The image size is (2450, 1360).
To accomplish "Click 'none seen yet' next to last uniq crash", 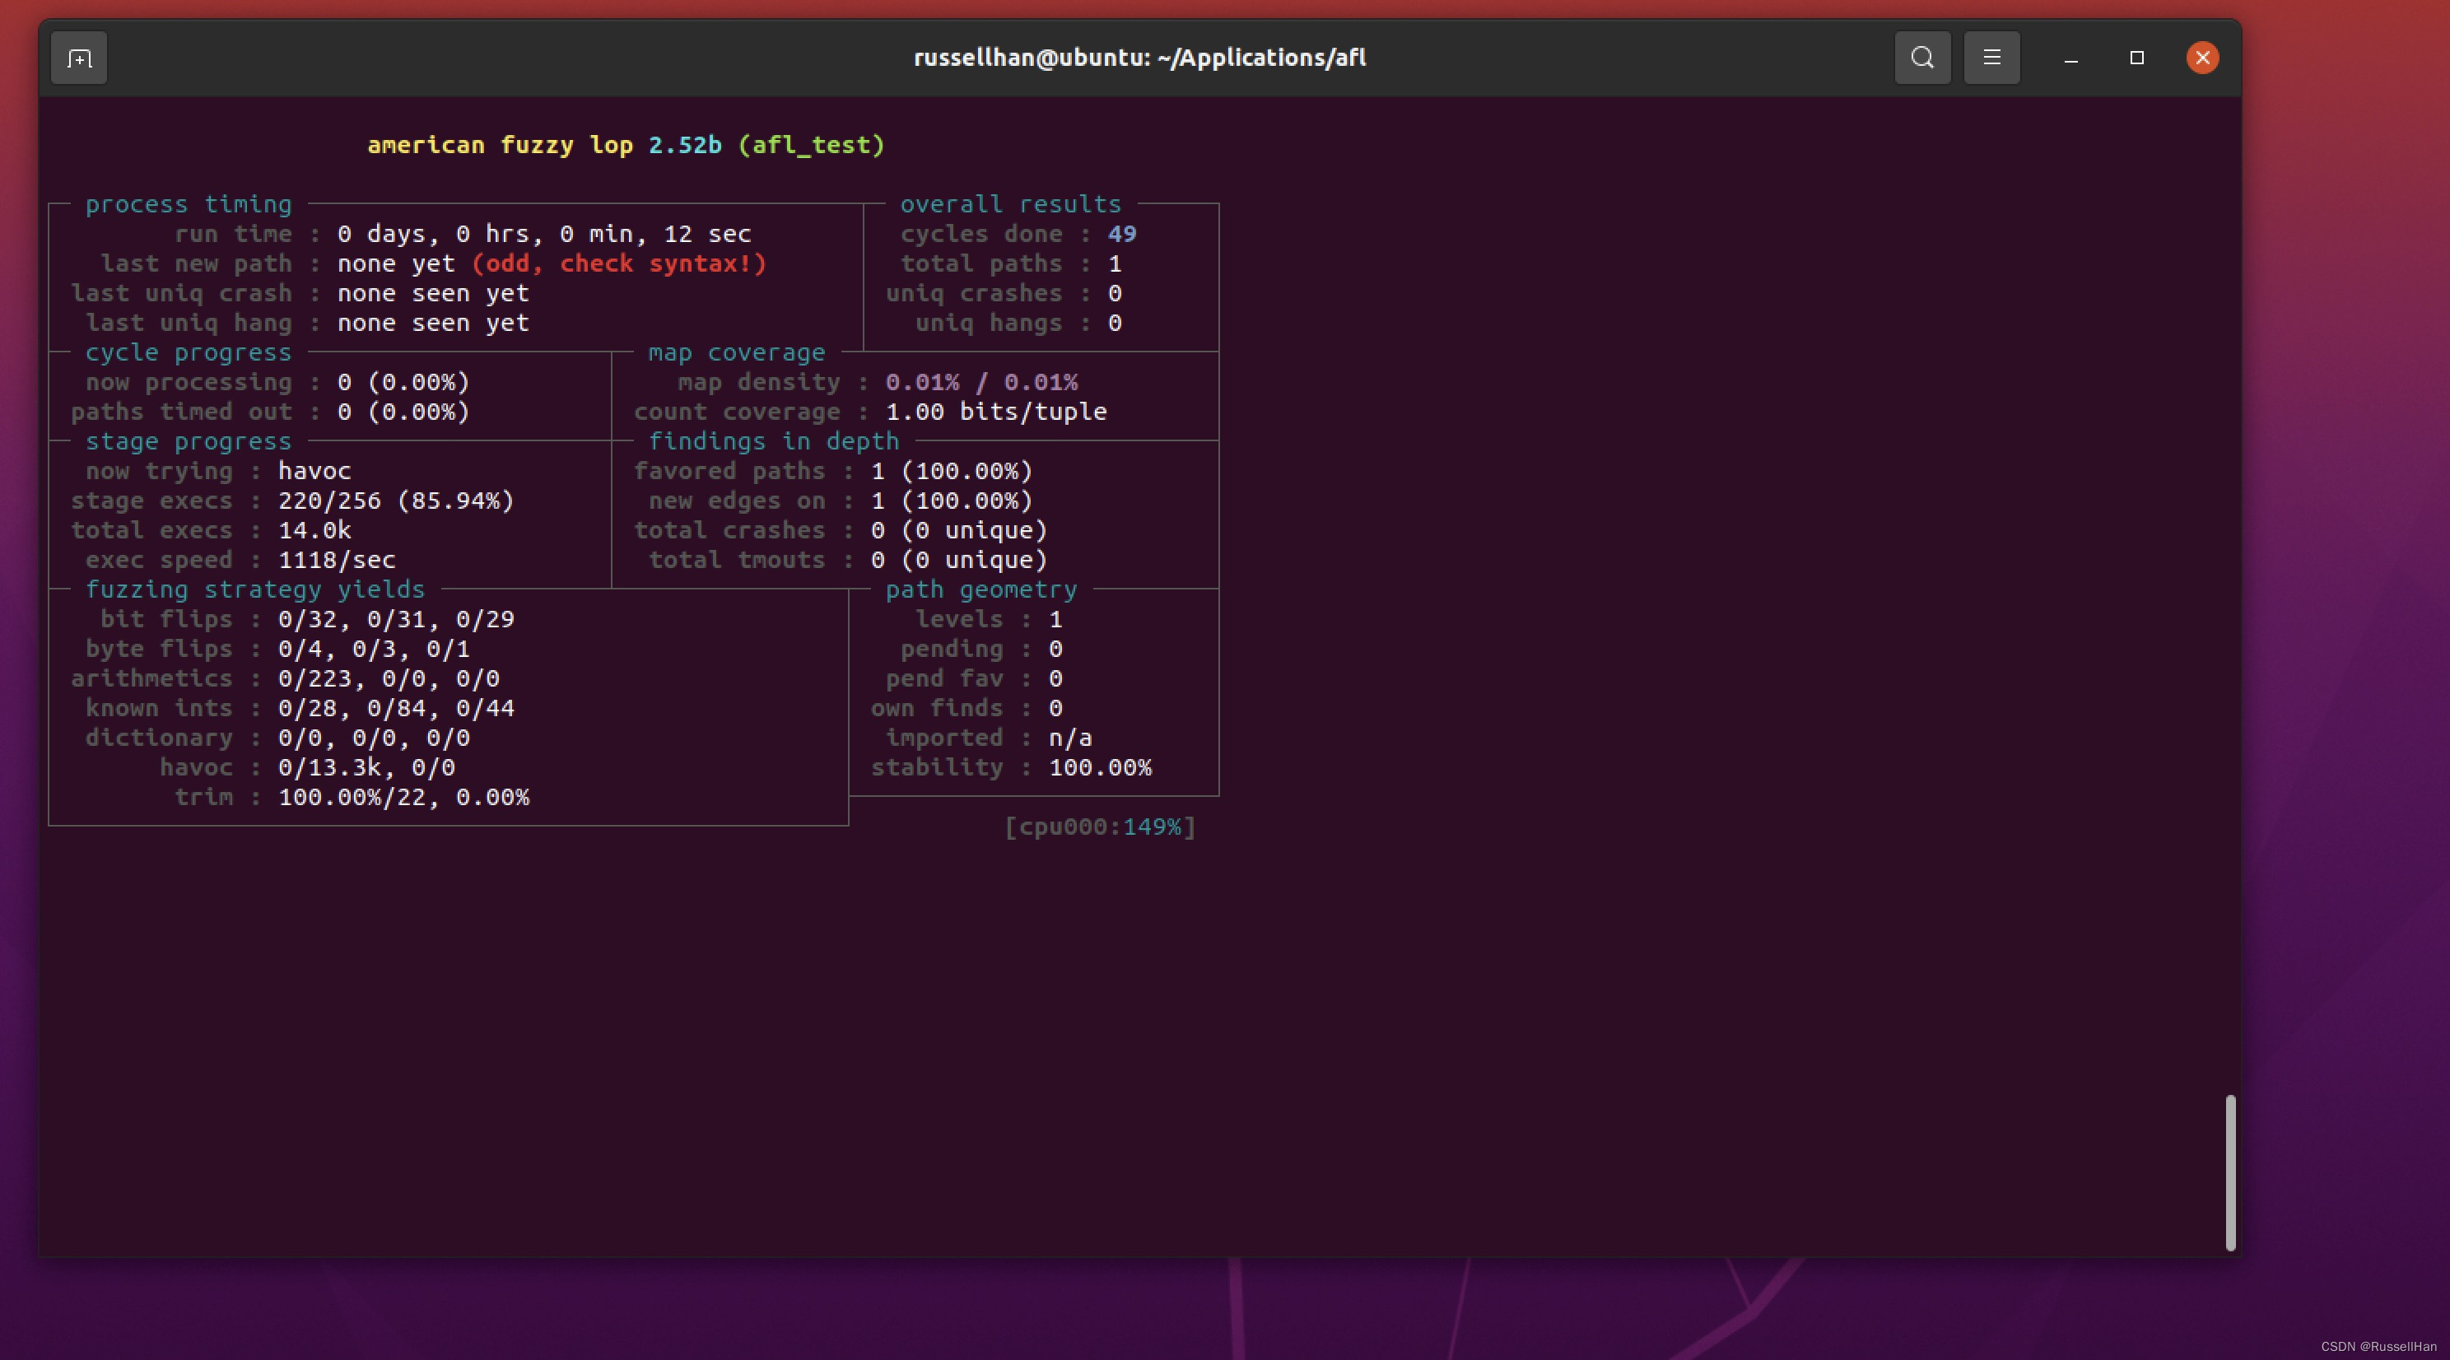I will 433,293.
